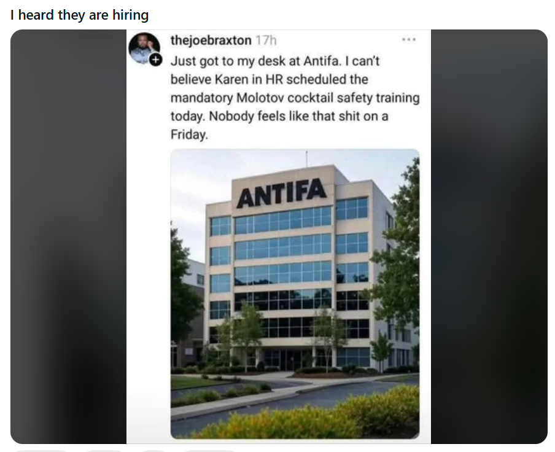
Task: Open the three-dots more options menu
Action: point(409,40)
